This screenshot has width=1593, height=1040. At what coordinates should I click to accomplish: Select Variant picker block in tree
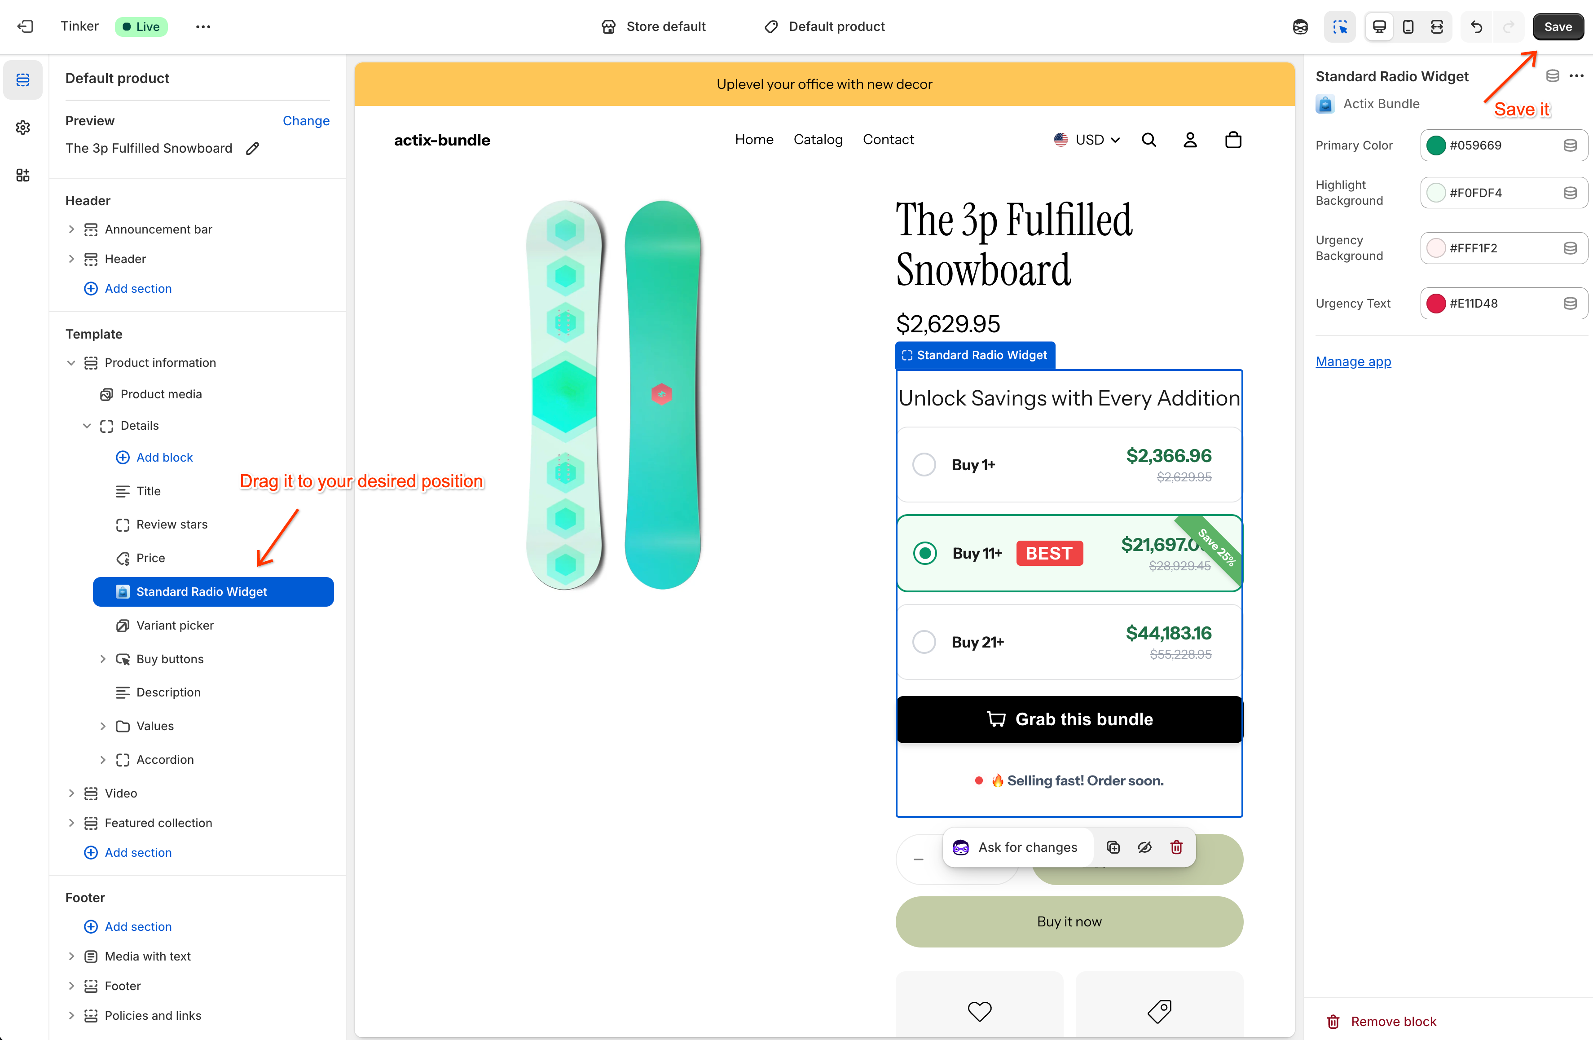pos(175,625)
